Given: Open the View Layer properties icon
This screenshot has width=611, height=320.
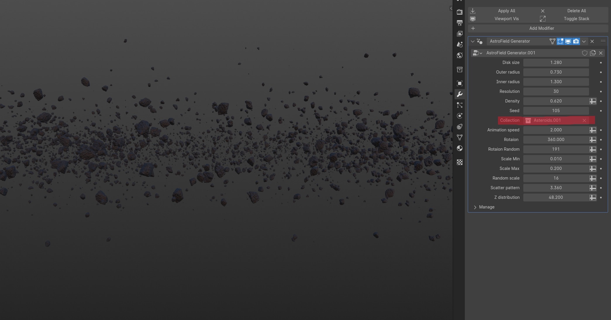Looking at the screenshot, I should tap(460, 34).
